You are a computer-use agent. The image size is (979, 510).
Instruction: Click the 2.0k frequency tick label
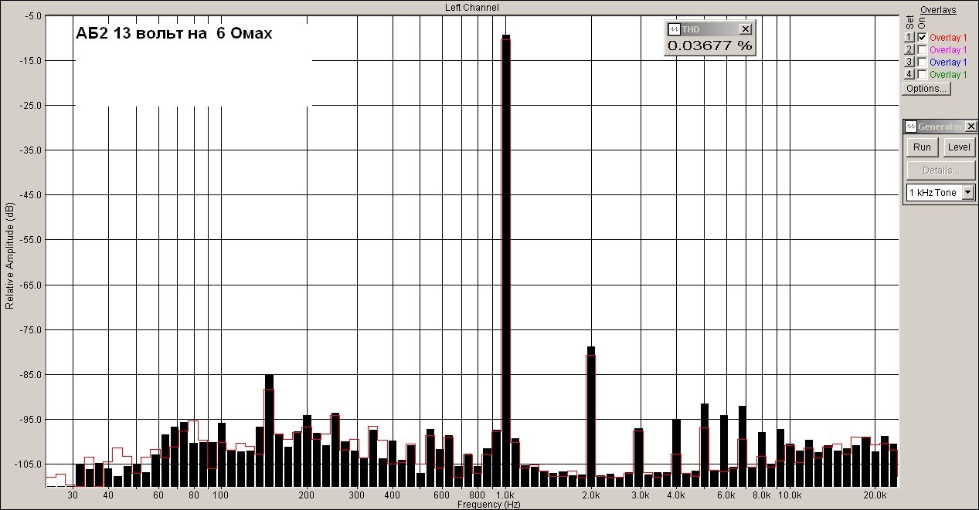click(x=591, y=495)
